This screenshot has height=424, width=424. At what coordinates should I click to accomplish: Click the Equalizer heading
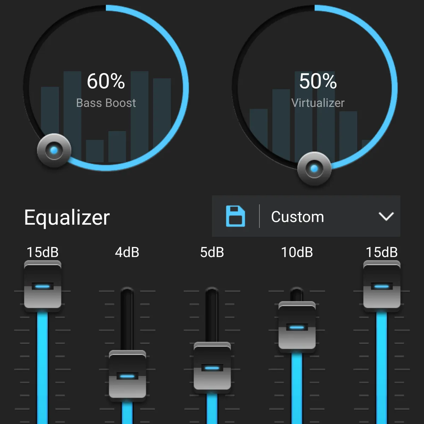tap(67, 218)
